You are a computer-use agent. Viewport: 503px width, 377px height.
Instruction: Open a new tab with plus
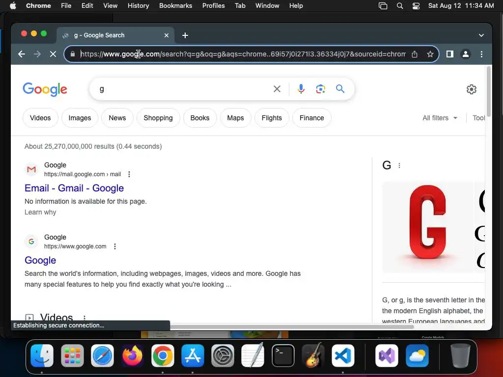coord(185,35)
